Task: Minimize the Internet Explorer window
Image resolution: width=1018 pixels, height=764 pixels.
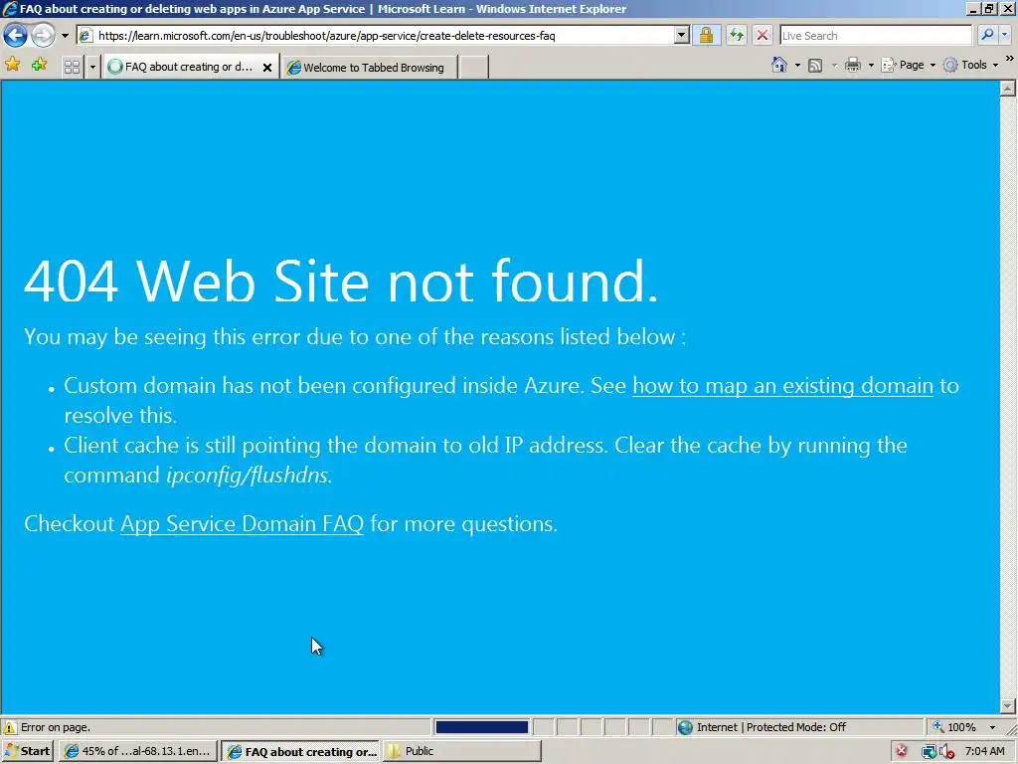Action: tap(973, 8)
